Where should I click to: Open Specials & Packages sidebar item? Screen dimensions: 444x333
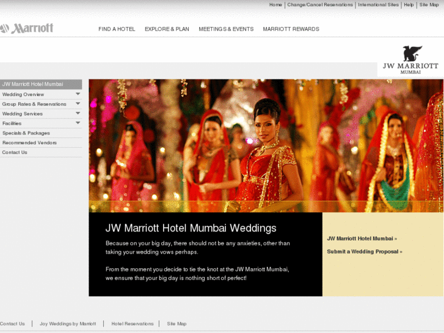[26, 133]
